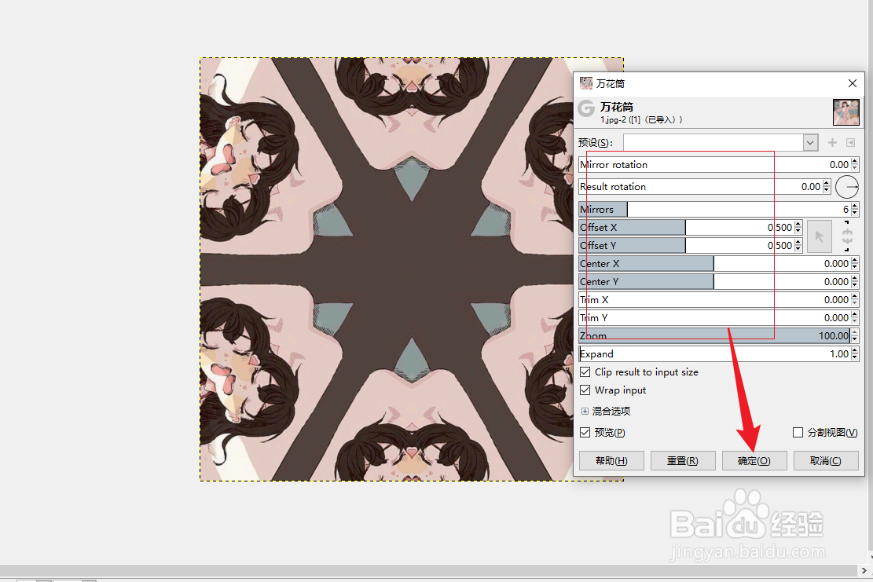
Task: Click the Kaleidoscope dialog title bar icon
Action: [585, 83]
